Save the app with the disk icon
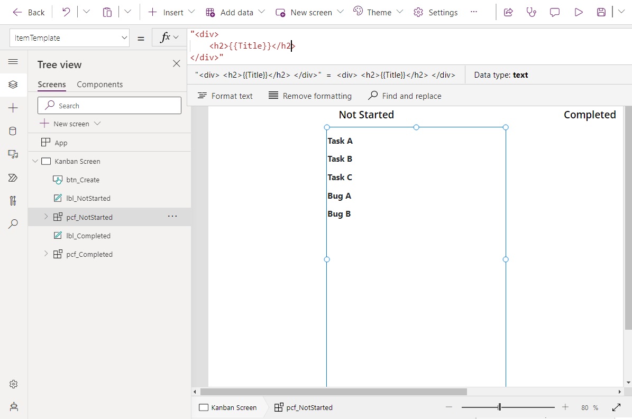The width and height of the screenshot is (632, 419). tap(601, 12)
